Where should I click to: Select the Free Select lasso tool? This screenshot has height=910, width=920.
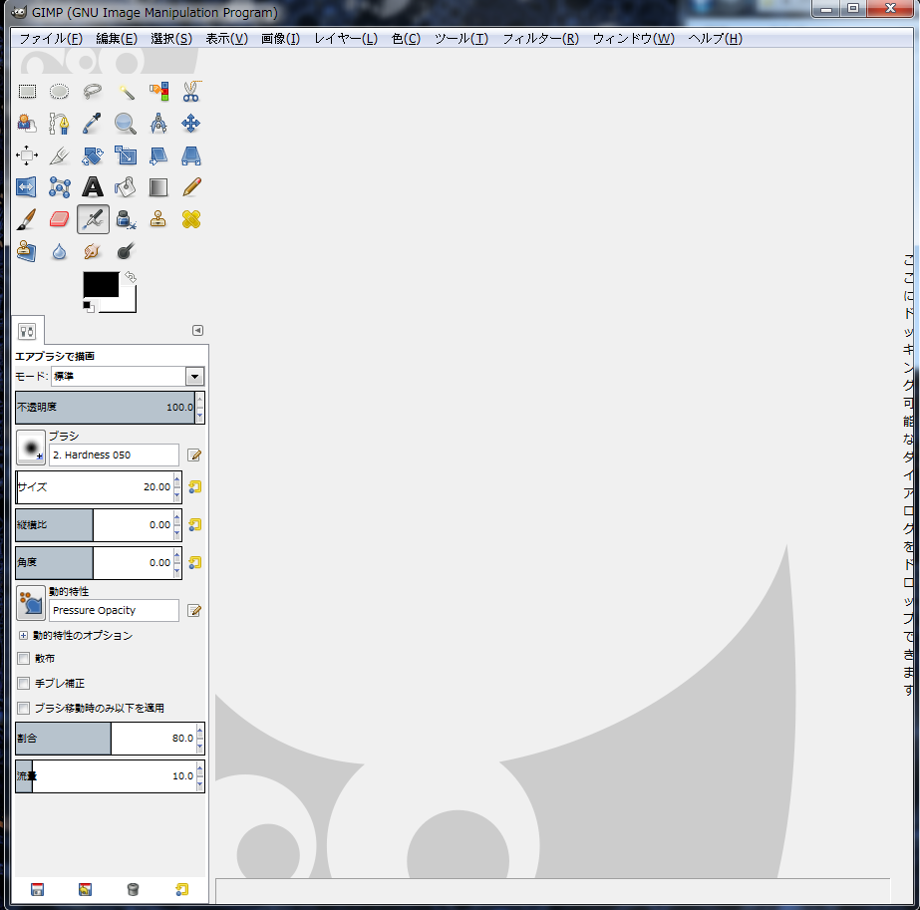click(92, 92)
